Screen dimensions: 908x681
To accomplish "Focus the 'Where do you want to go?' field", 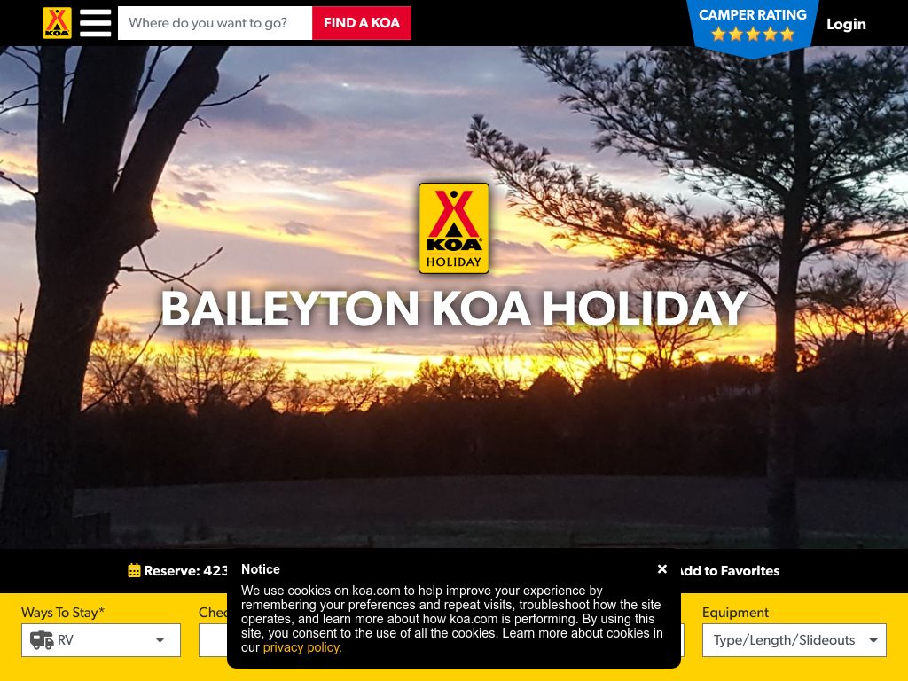I will tap(215, 23).
